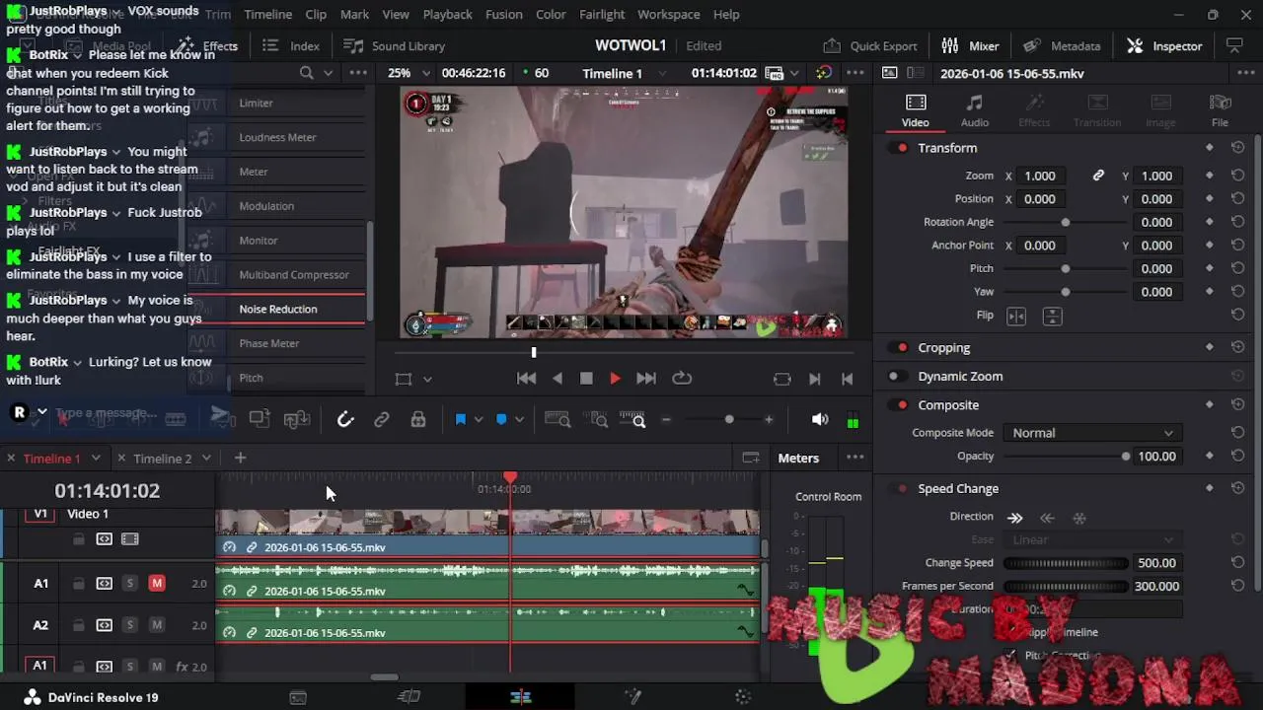
Task: Unmute track A1 with the M button
Action: click(x=156, y=584)
